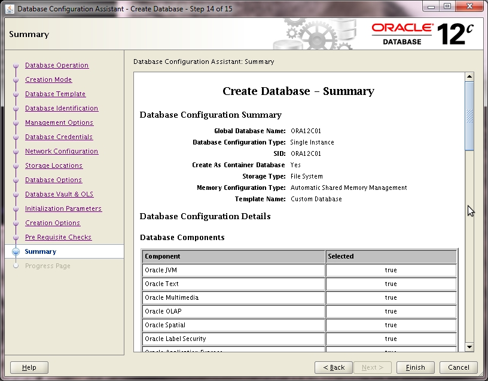
Task: Click the true value for Oracle JVM
Action: [391, 270]
